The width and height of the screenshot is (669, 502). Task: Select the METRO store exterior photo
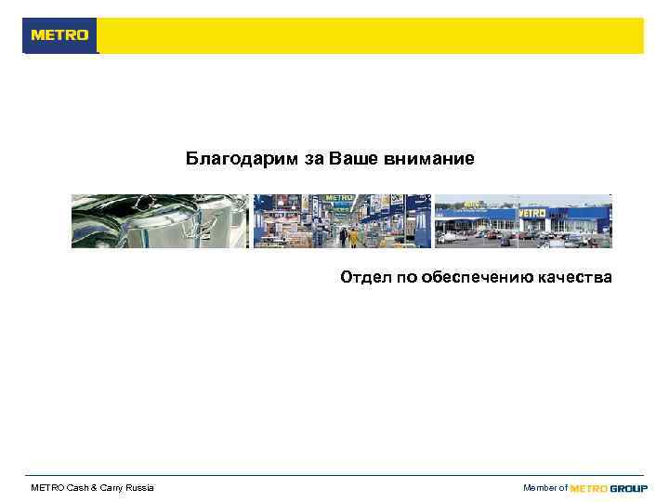tap(523, 221)
